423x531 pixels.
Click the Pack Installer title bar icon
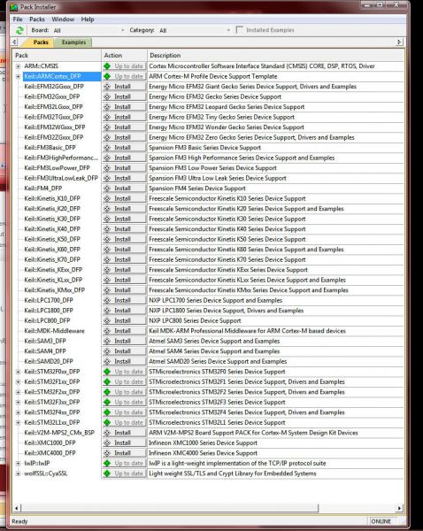[14, 7]
